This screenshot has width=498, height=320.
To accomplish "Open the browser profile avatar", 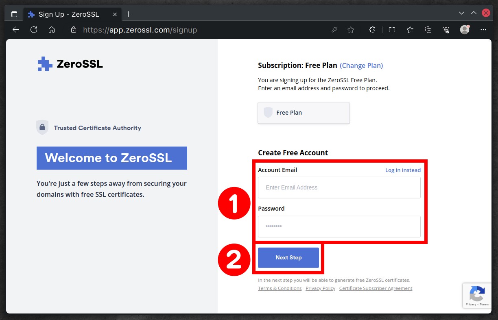I will click(465, 30).
